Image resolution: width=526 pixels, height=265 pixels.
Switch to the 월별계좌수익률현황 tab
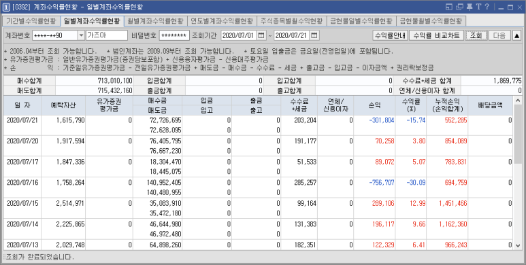click(155, 21)
